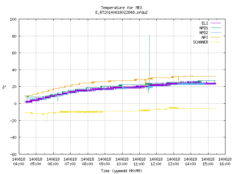Click the ELS legend label
Image resolution: width=232 pixels, height=174 pixels.
(205, 23)
